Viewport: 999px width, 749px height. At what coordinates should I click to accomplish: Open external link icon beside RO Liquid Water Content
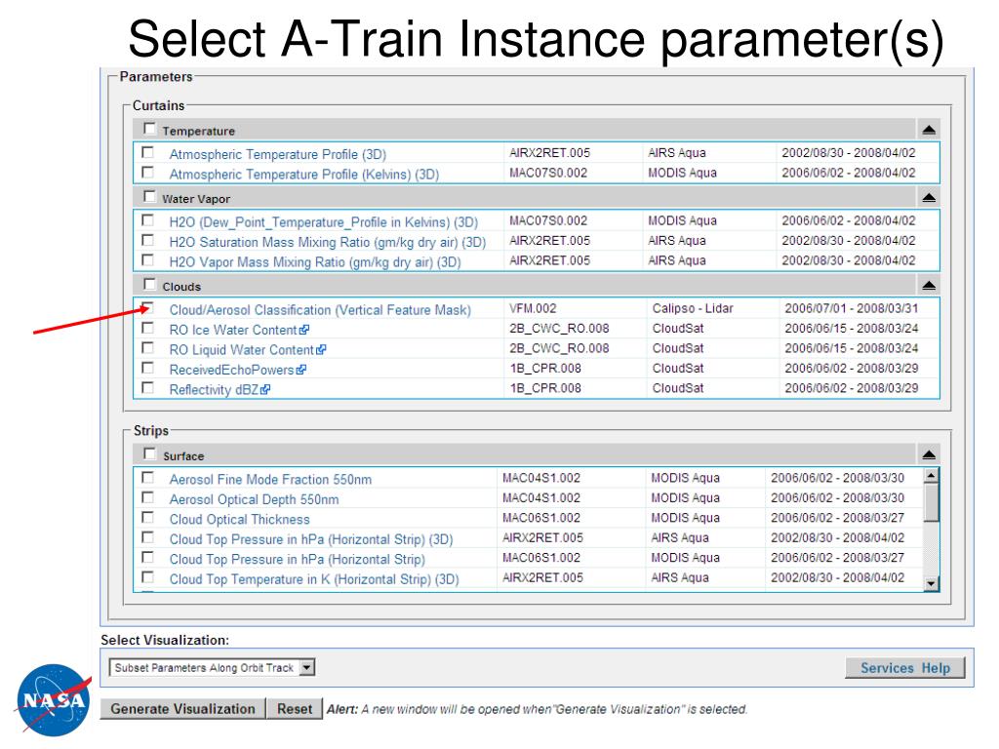(x=321, y=350)
